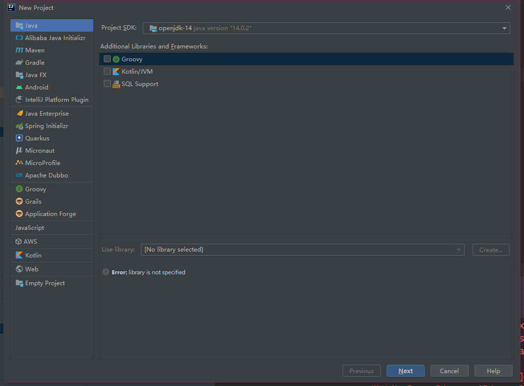Select Empty Project type
The image size is (524, 386).
tap(52, 283)
